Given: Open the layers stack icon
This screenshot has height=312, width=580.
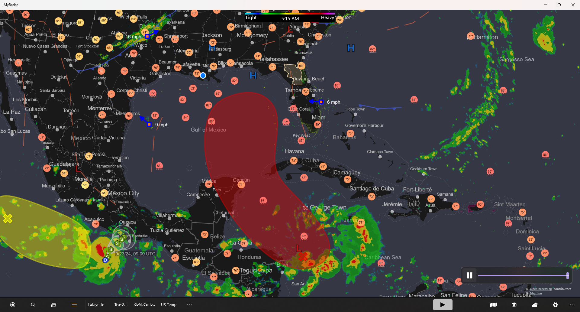Looking at the screenshot, I should [x=514, y=305].
